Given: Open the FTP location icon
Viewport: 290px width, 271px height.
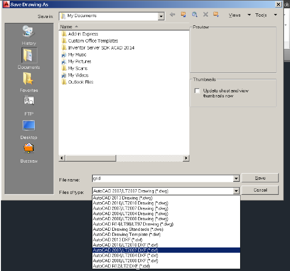Looking at the screenshot, I should coord(29,101).
